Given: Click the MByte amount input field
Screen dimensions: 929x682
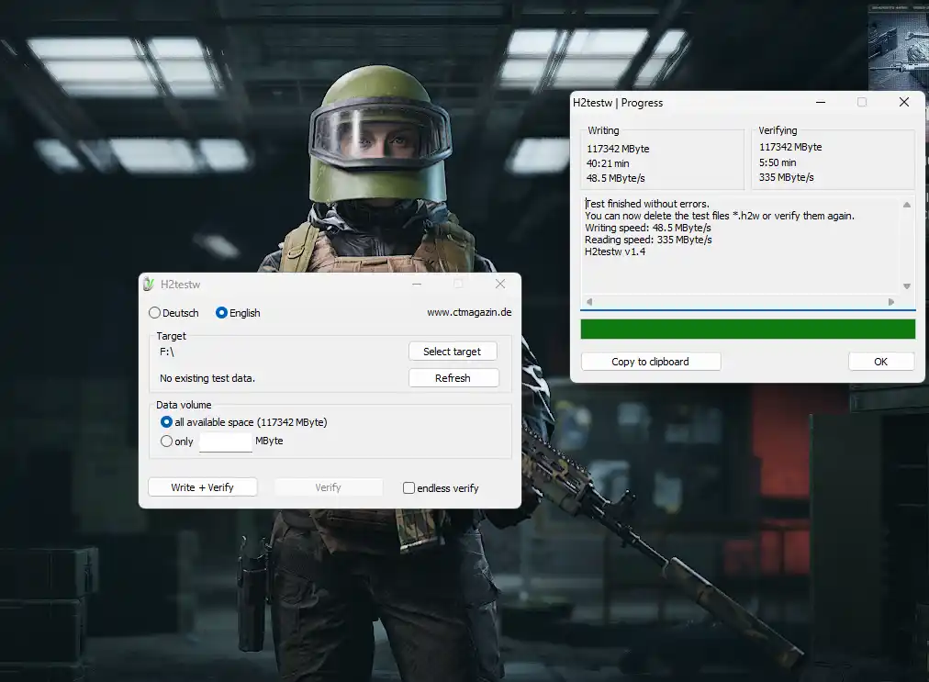Looking at the screenshot, I should tap(226, 442).
